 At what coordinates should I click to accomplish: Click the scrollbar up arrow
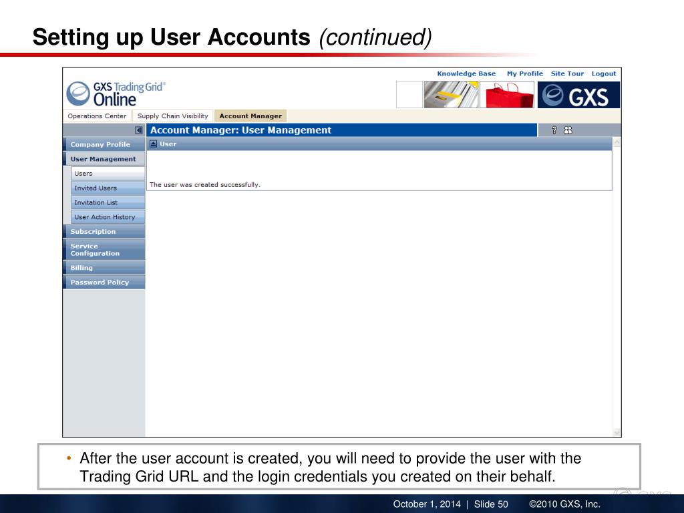coord(617,143)
